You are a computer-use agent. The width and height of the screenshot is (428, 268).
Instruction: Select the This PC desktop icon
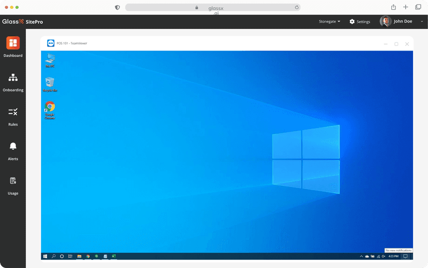coord(50,60)
